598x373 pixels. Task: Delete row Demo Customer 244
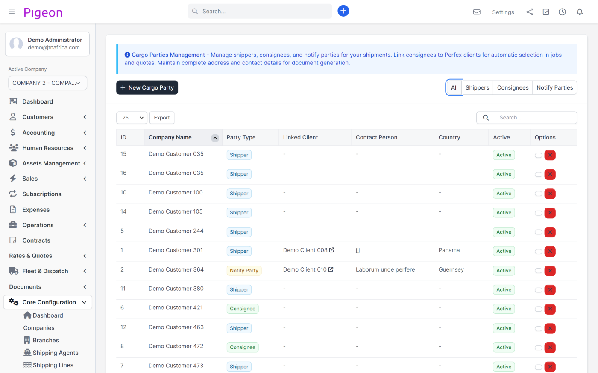550,232
